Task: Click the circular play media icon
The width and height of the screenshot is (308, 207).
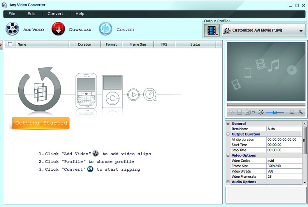Action: [x=134, y=95]
